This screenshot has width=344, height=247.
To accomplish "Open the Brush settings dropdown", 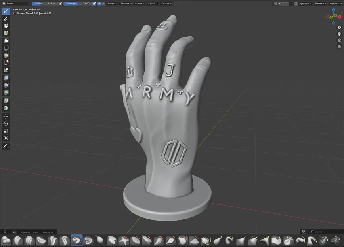I will [x=113, y=4].
